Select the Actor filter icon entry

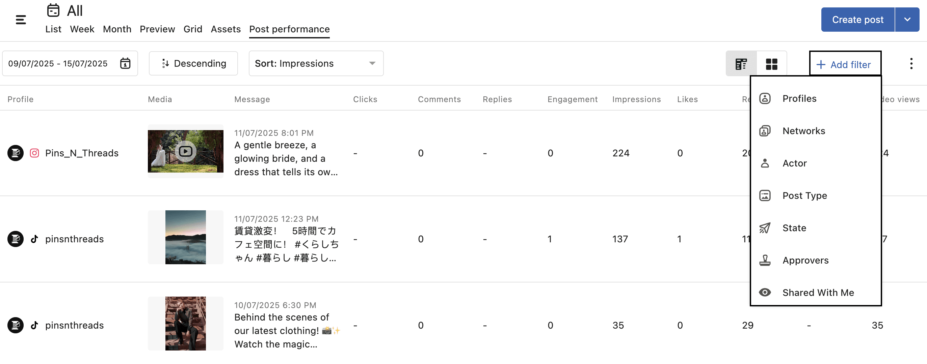[x=765, y=163]
